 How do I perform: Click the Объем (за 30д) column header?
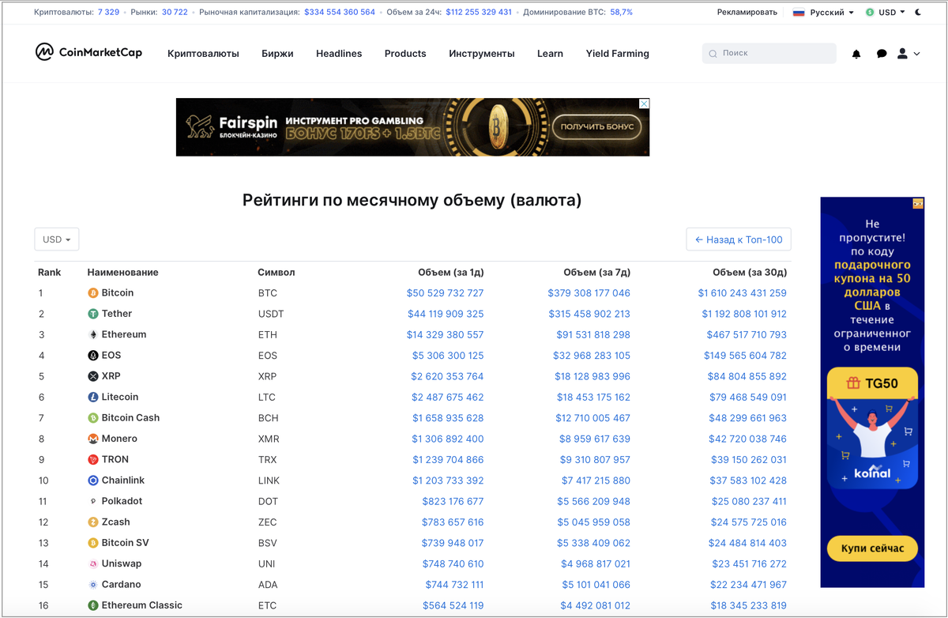click(x=750, y=273)
